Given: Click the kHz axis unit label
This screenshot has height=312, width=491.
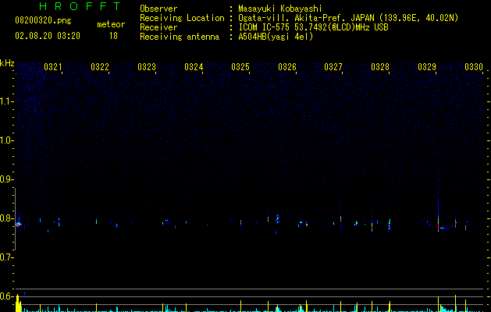Looking at the screenshot, I should pos(7,63).
